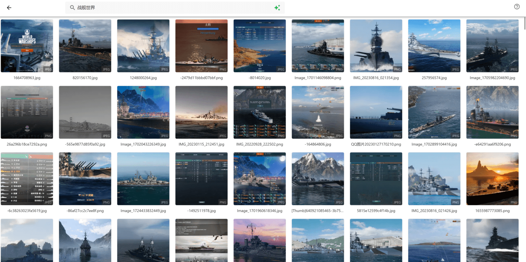Screen dimensions: 526x262
Task: Open thumbnail above Image_1702899104416.jpg
Action: tap(434, 112)
